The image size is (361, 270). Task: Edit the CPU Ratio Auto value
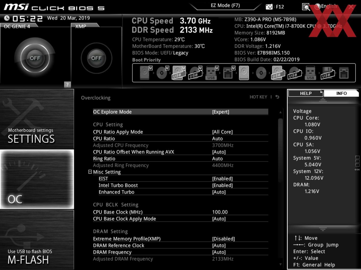[x=217, y=138]
